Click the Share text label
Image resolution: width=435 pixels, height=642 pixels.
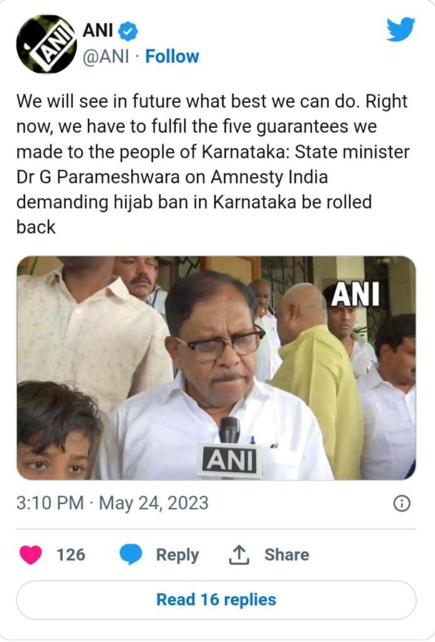click(287, 555)
